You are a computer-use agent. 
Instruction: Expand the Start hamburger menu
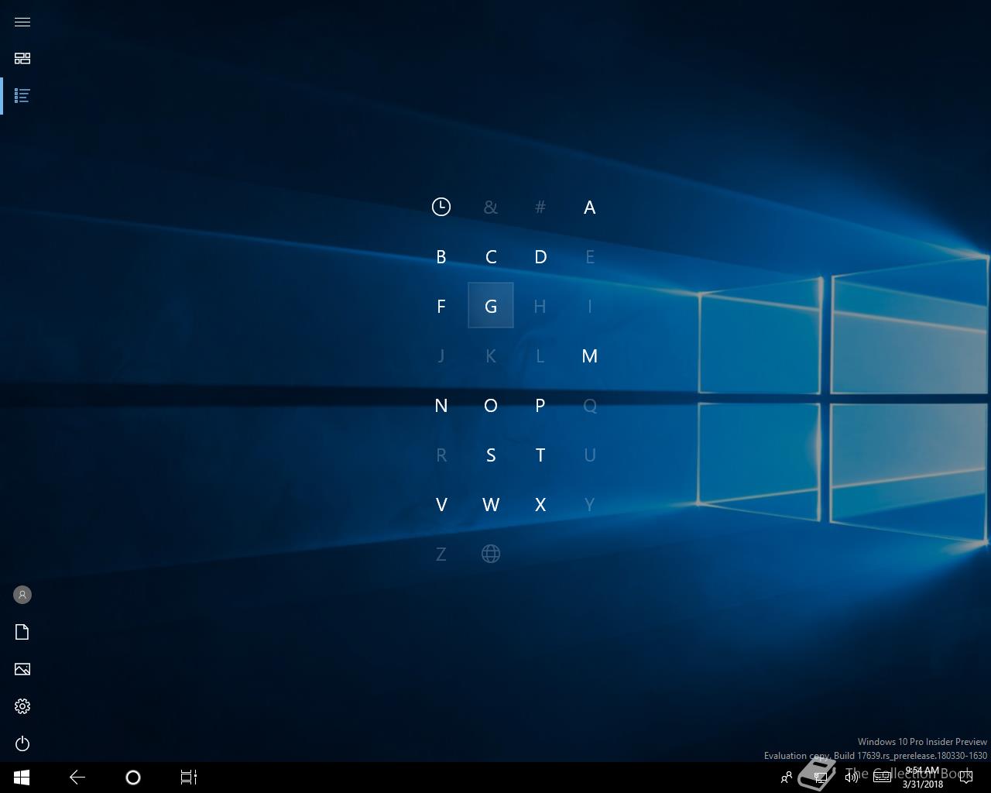[x=22, y=22]
